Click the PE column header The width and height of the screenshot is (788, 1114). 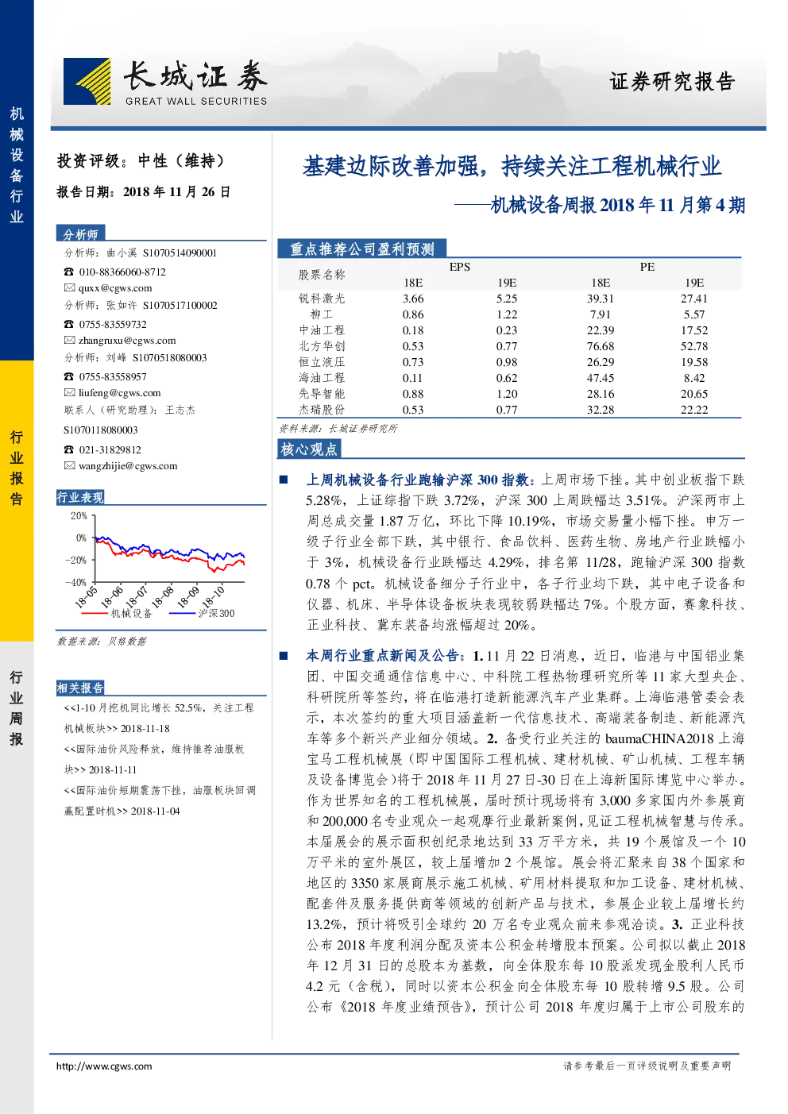[647, 267]
